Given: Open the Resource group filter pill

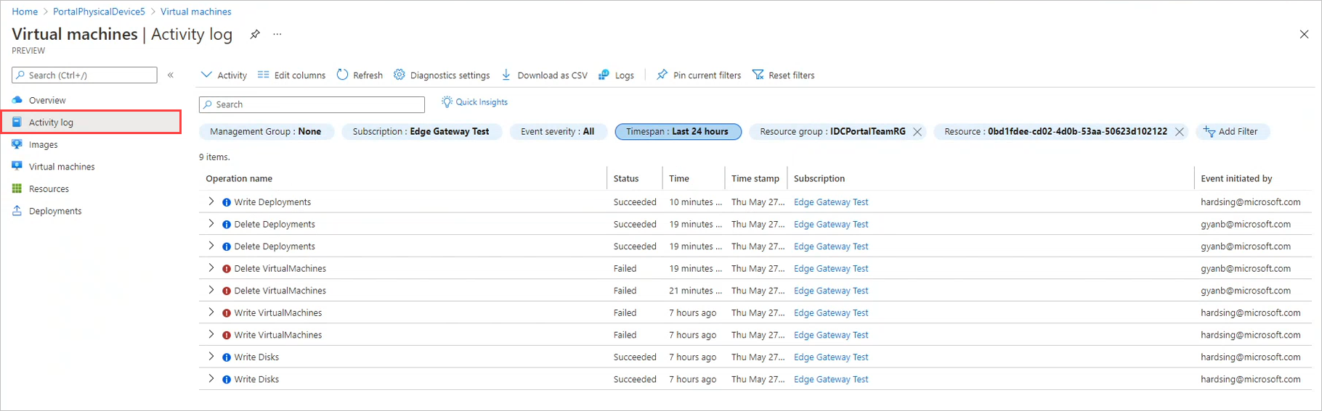Looking at the screenshot, I should click(832, 131).
